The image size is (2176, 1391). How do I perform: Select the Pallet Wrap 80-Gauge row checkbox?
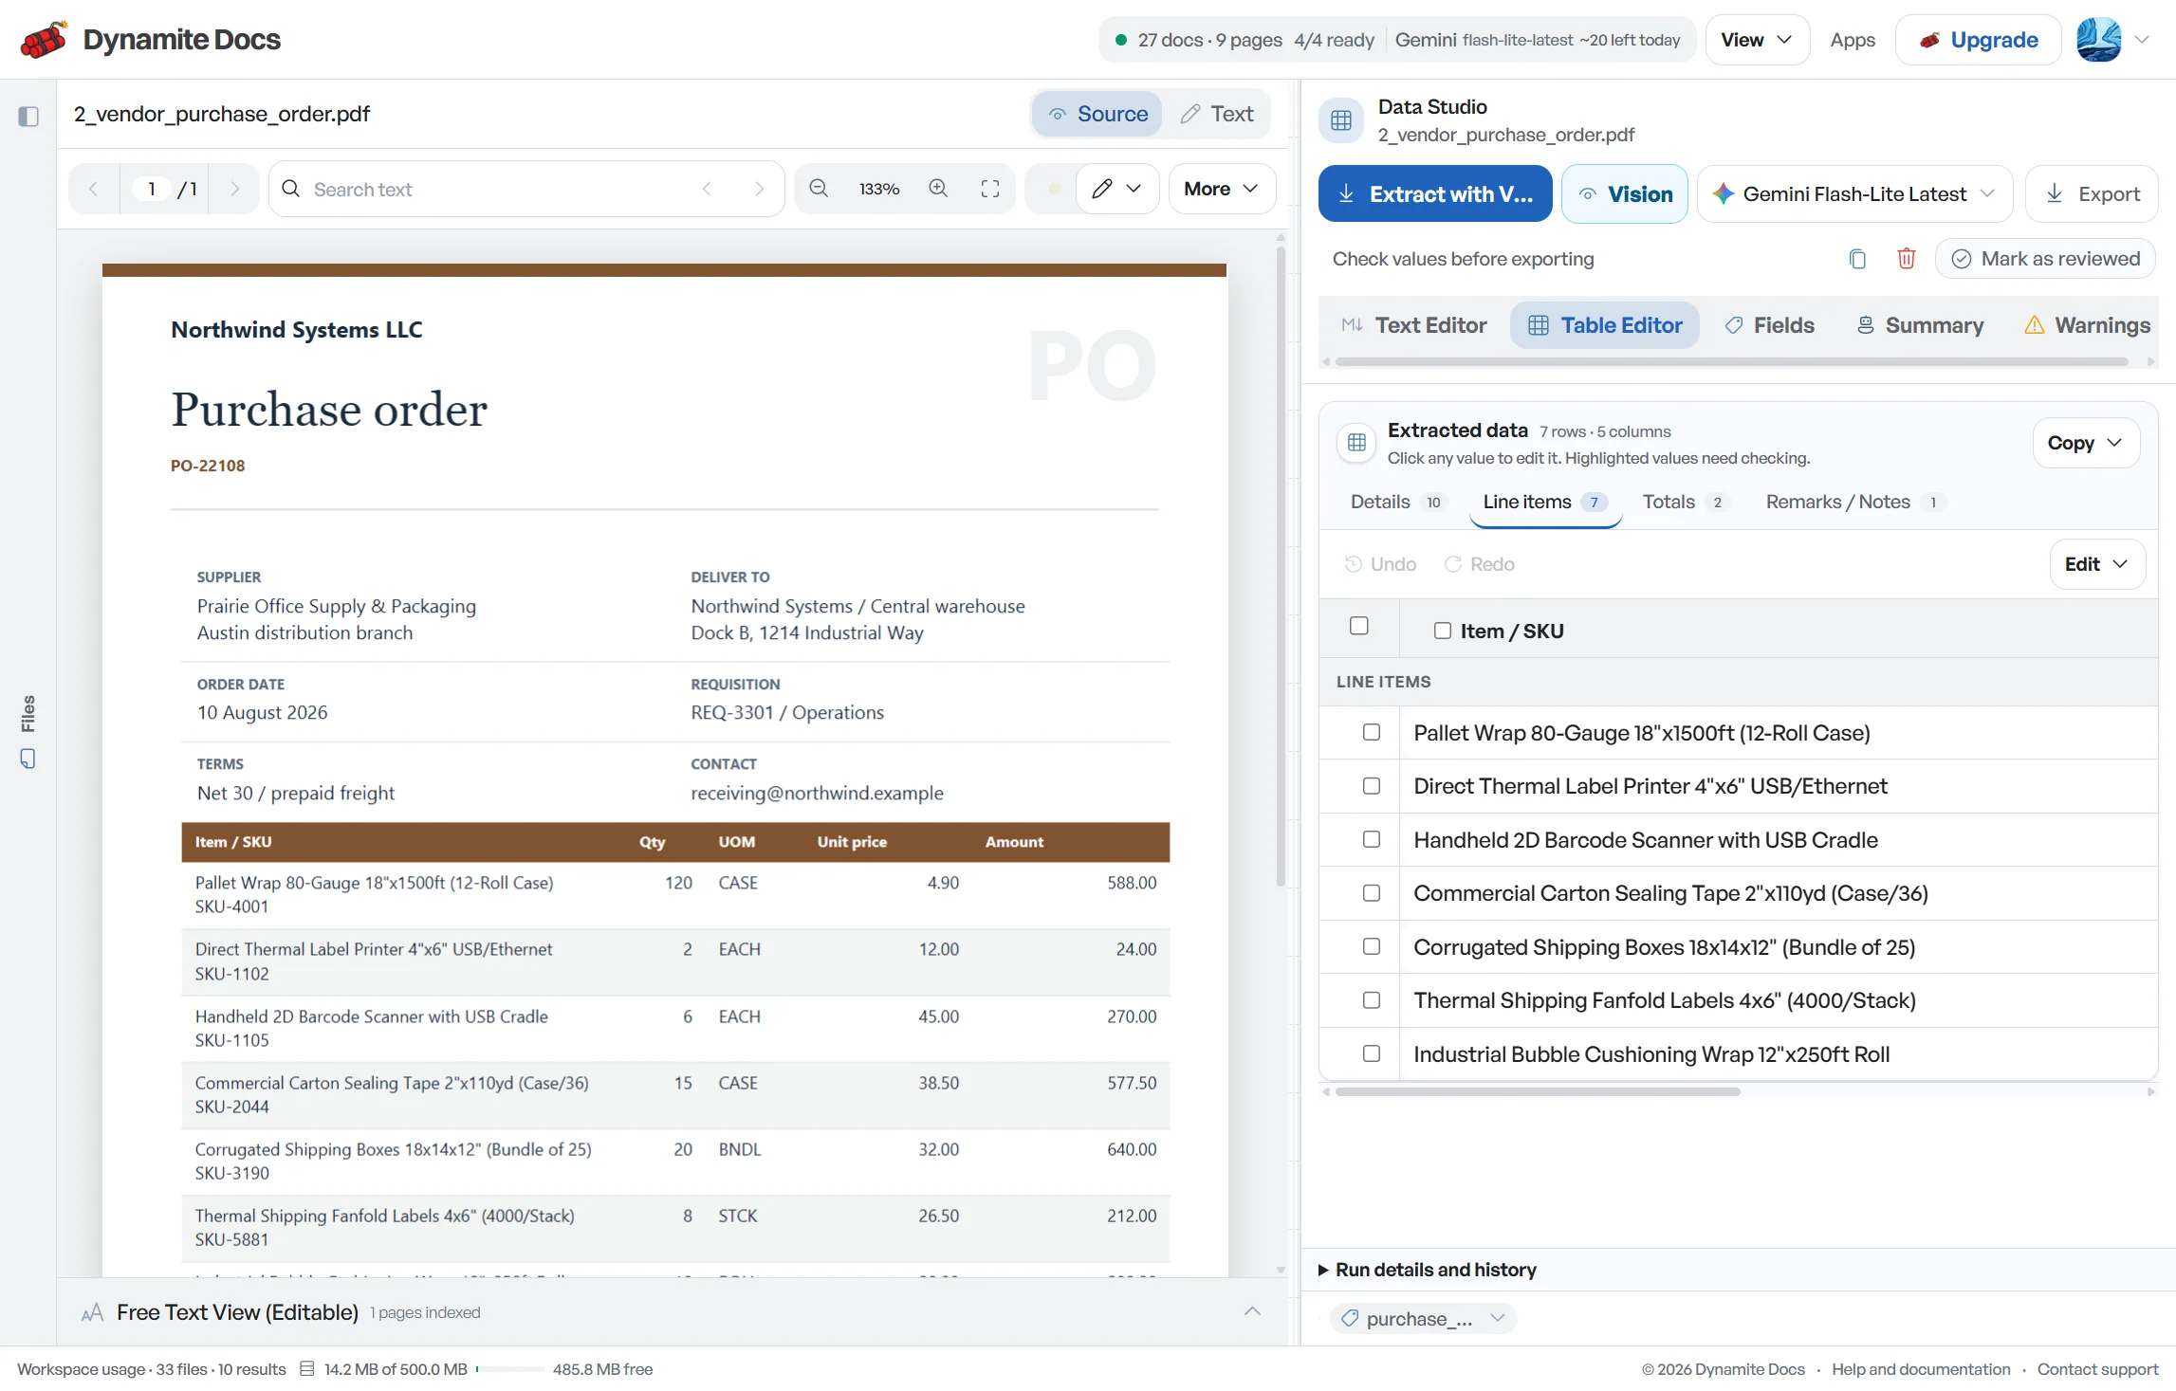(x=1372, y=732)
